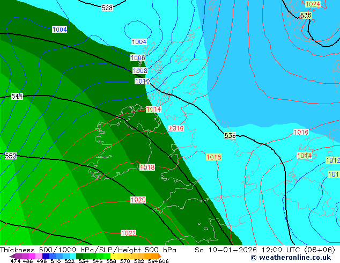Click the purple 474 swatch in the legend
Screen dimensions: 340x263
click(18, 256)
